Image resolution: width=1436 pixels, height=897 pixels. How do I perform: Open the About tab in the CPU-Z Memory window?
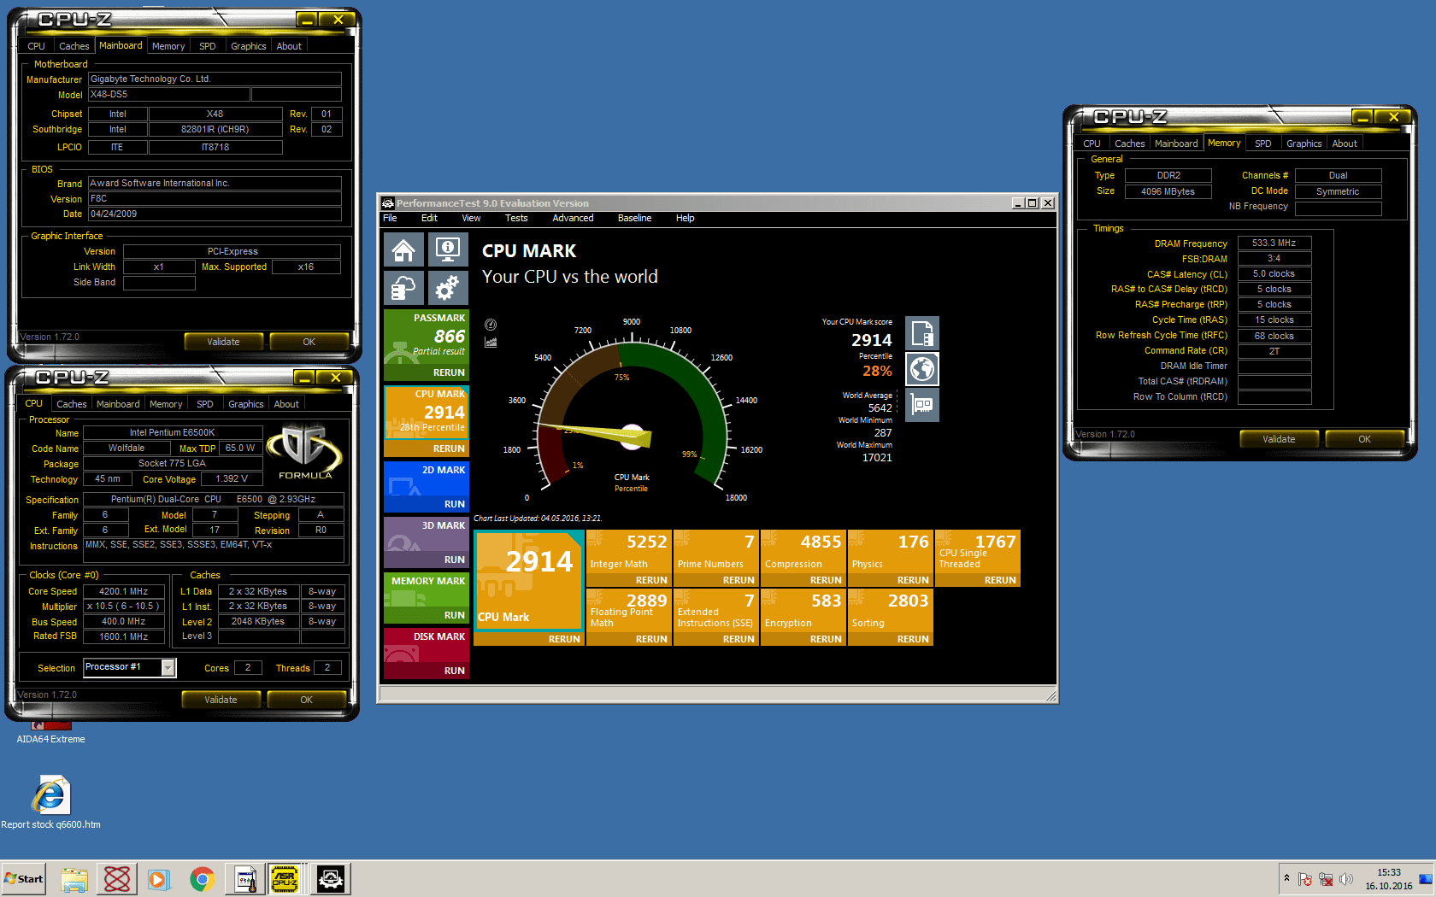(x=1345, y=144)
